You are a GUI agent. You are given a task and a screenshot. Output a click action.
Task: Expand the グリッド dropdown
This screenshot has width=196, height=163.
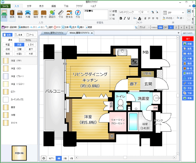point(148,27)
